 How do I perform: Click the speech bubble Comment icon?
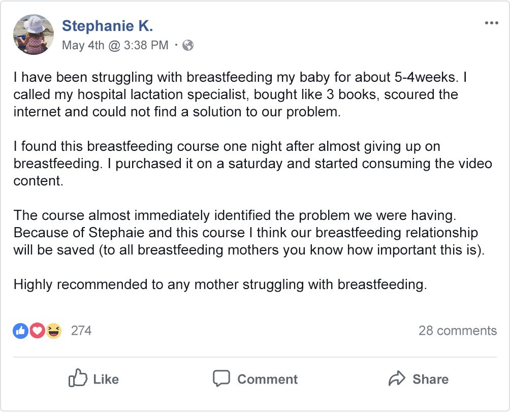click(x=221, y=378)
